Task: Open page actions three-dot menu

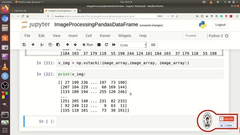Action: point(168,16)
